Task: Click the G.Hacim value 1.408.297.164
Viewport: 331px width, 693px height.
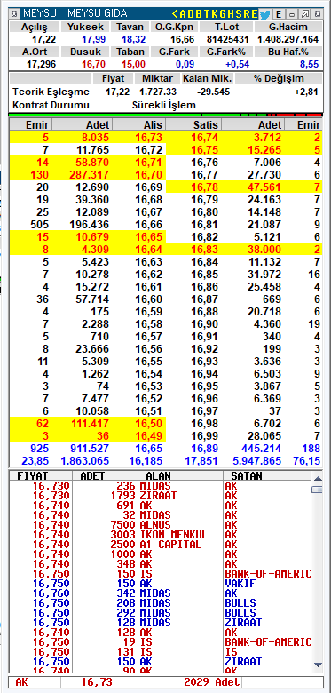Action: (288, 39)
